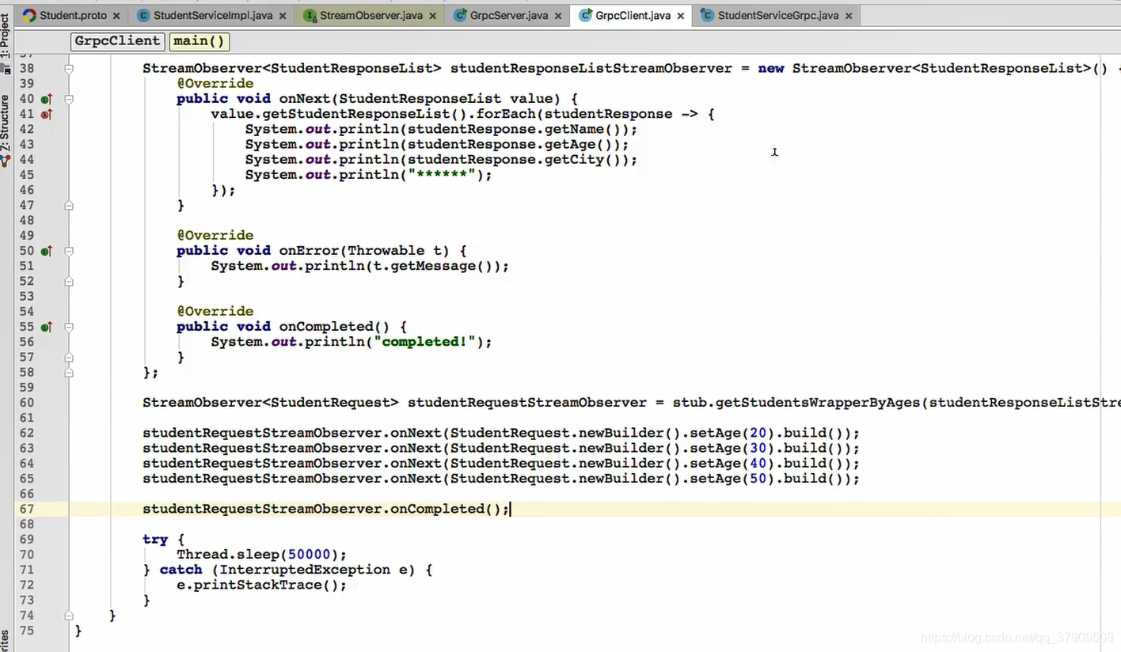The width and height of the screenshot is (1121, 652).
Task: Click line number 60 in the gutter
Action: coord(26,403)
